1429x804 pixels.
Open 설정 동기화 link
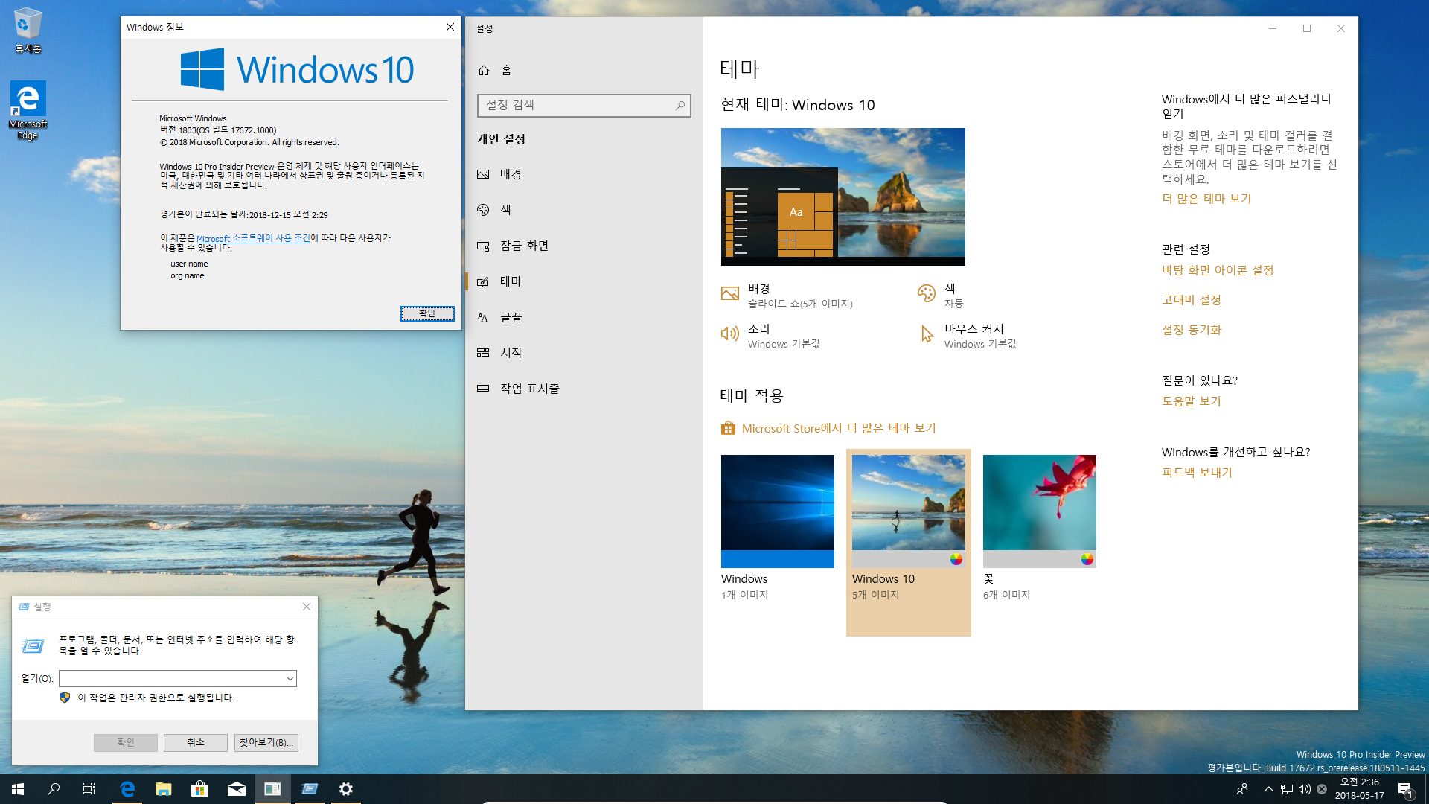[1192, 330]
